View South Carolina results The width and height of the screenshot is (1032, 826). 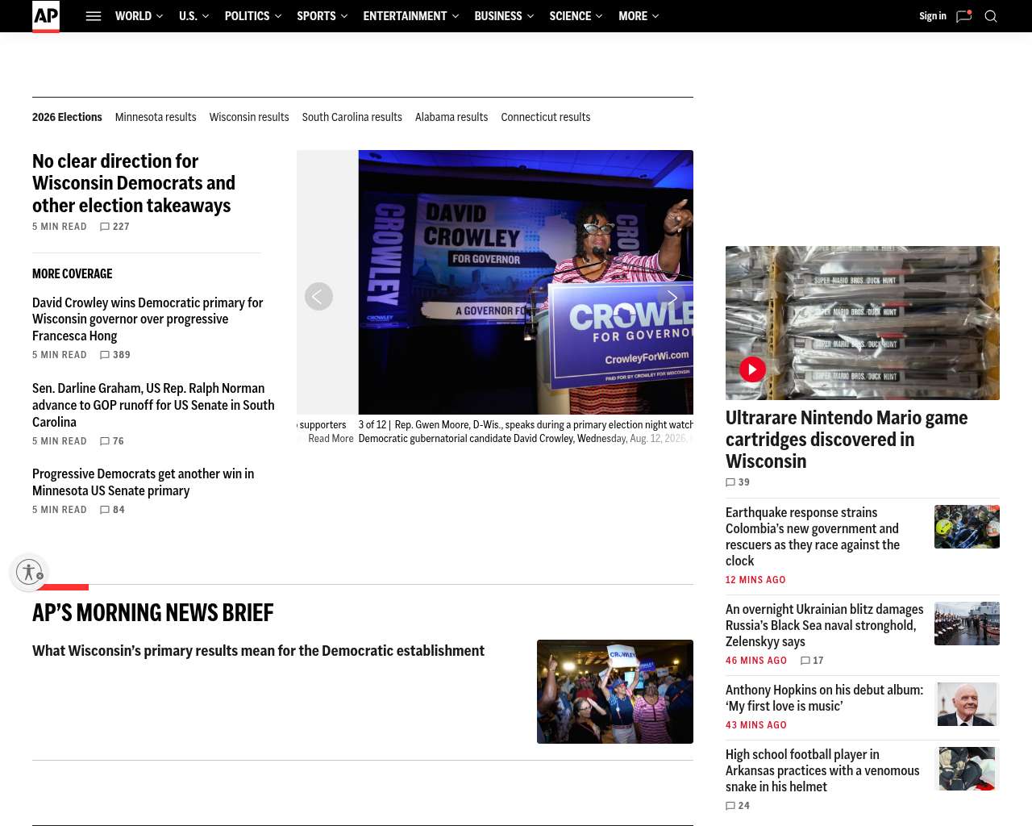[352, 117]
